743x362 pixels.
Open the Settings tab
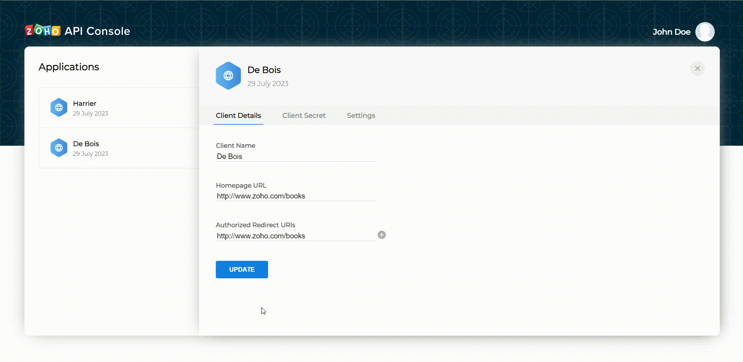[x=361, y=115]
